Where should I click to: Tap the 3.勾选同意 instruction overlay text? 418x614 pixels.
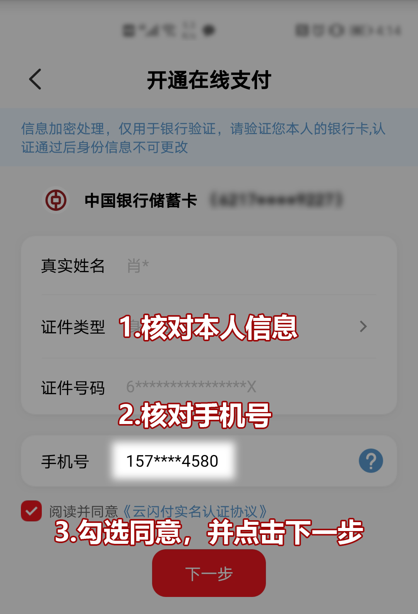click(209, 532)
